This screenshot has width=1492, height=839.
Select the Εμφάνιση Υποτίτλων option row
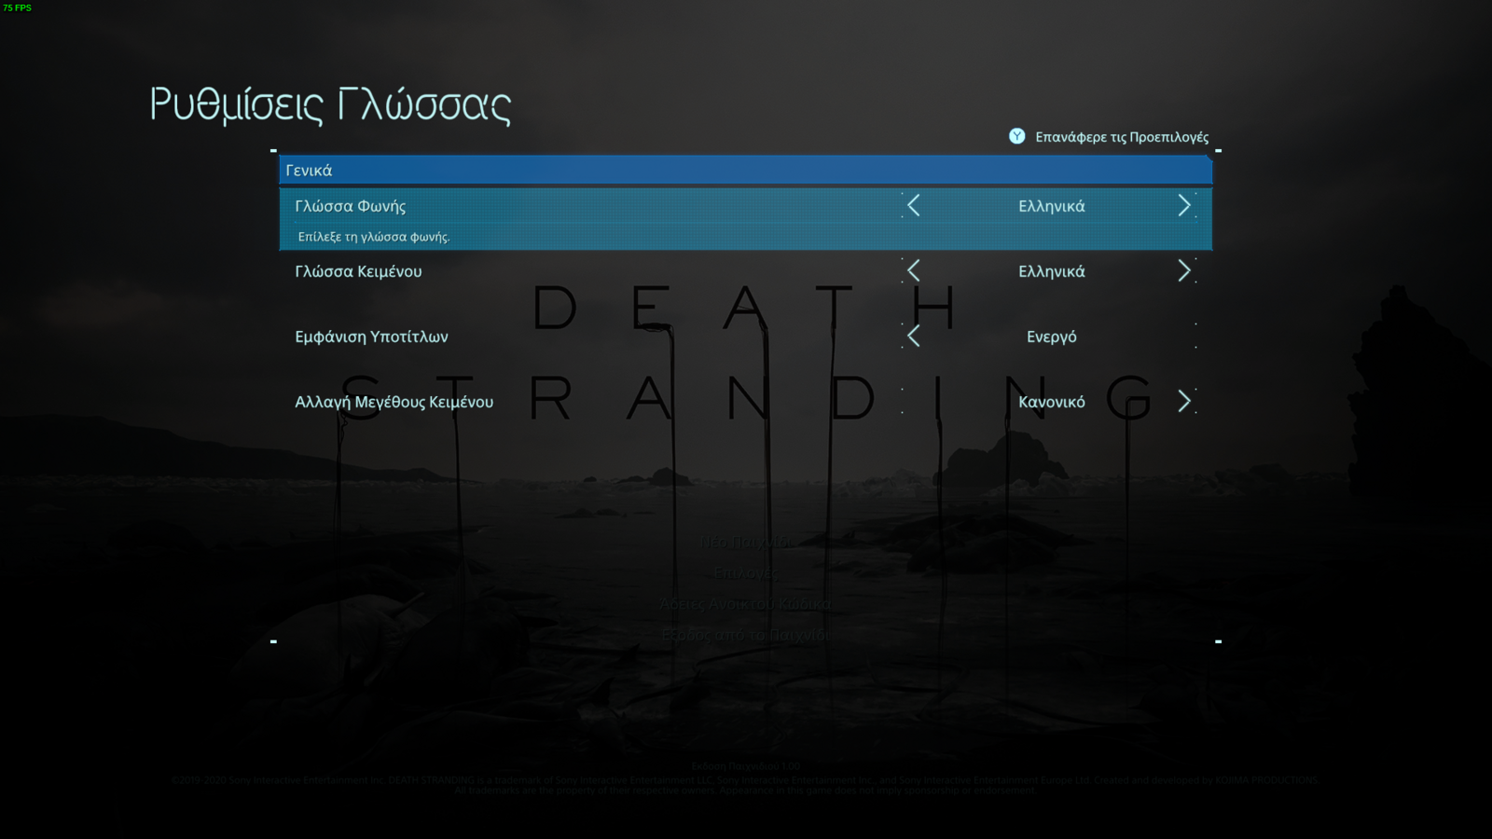[746, 337]
